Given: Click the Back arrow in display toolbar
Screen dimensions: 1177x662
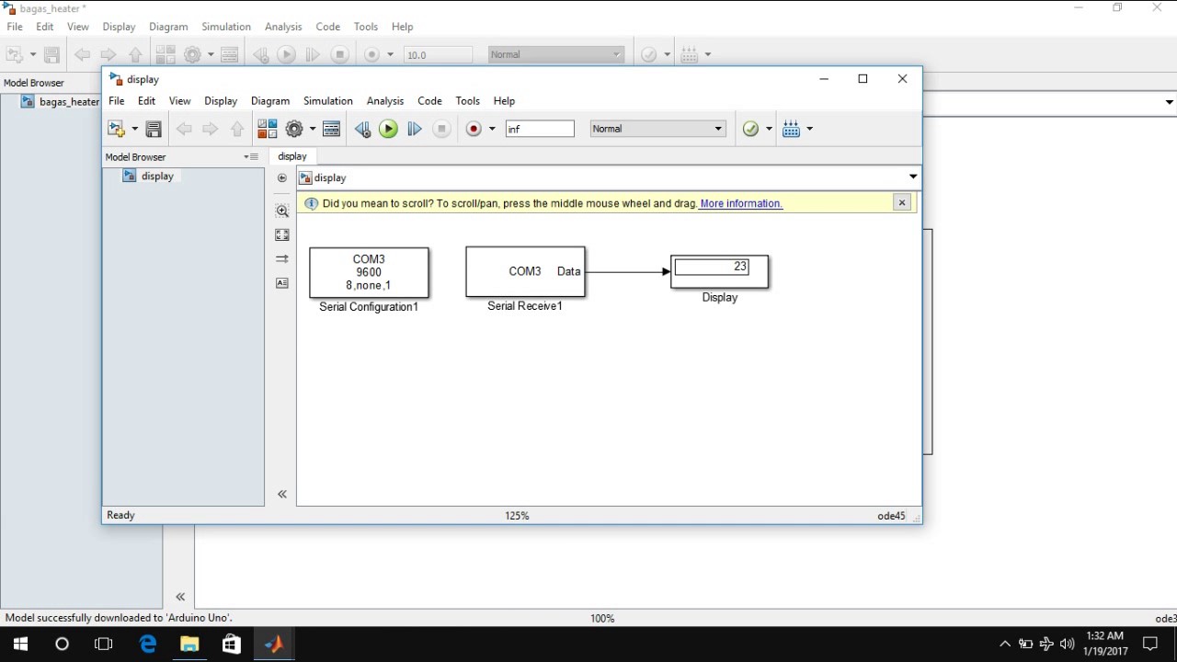Looking at the screenshot, I should coord(184,129).
